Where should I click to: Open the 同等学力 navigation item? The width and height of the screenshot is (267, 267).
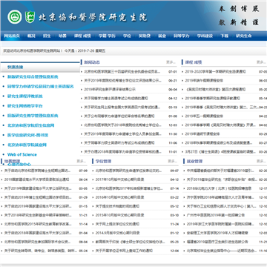(x=182, y=36)
